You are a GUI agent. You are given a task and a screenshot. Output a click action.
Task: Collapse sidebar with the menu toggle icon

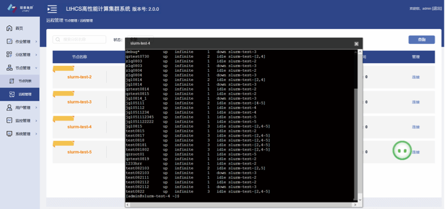(x=52, y=9)
